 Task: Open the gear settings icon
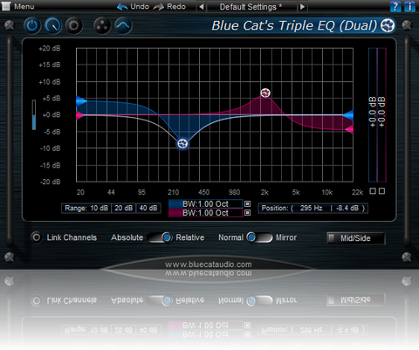click(73, 25)
